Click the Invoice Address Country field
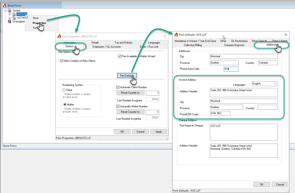295x193 pixels. [x=268, y=107]
